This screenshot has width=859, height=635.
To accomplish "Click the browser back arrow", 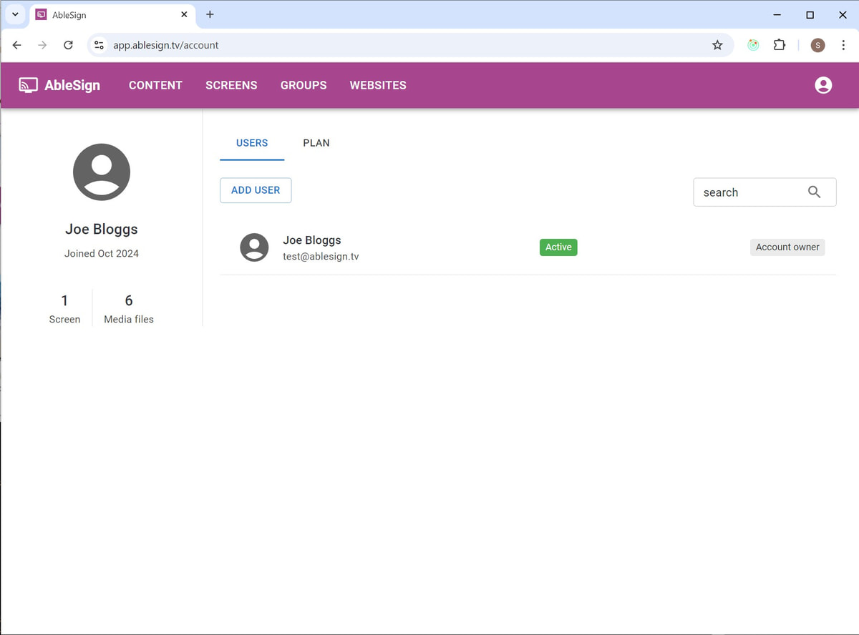I will [x=17, y=45].
